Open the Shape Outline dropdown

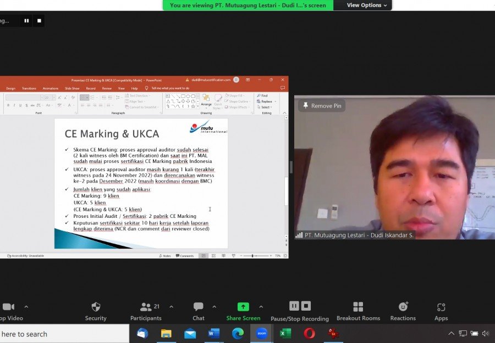(x=237, y=102)
